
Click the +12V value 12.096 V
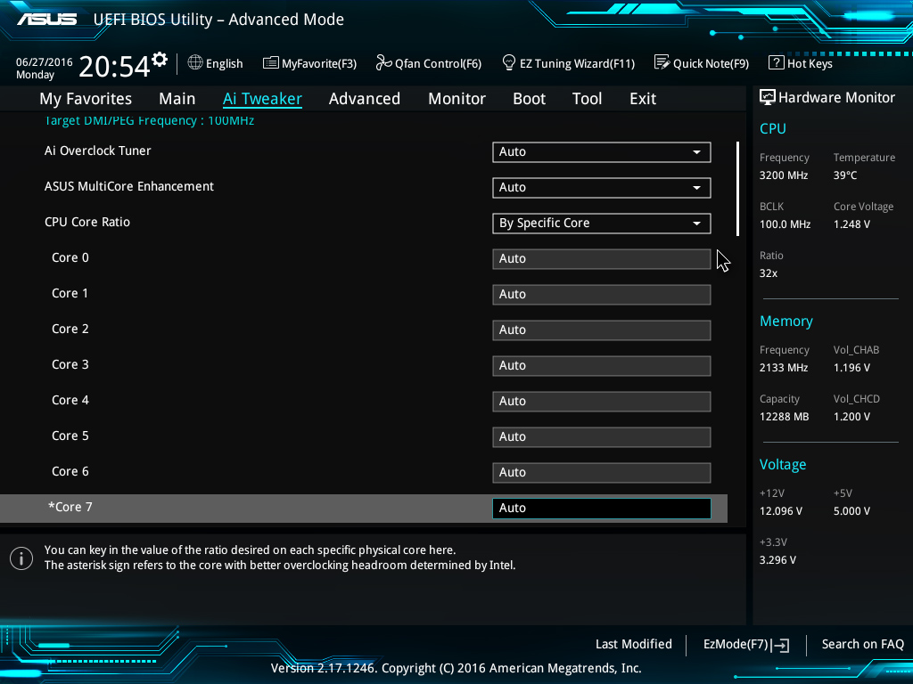(781, 511)
